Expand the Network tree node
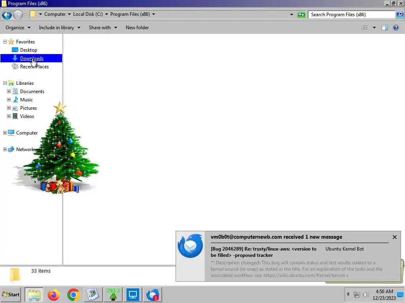Viewport: 405px width, 303px height. coord(5,149)
